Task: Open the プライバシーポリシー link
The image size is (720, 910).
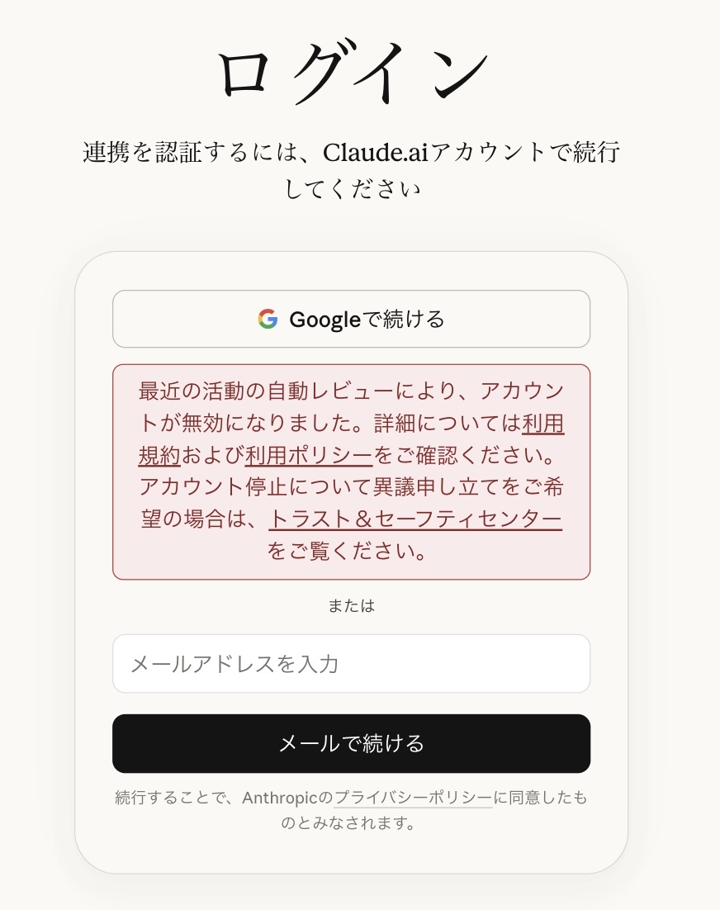Action: click(413, 798)
